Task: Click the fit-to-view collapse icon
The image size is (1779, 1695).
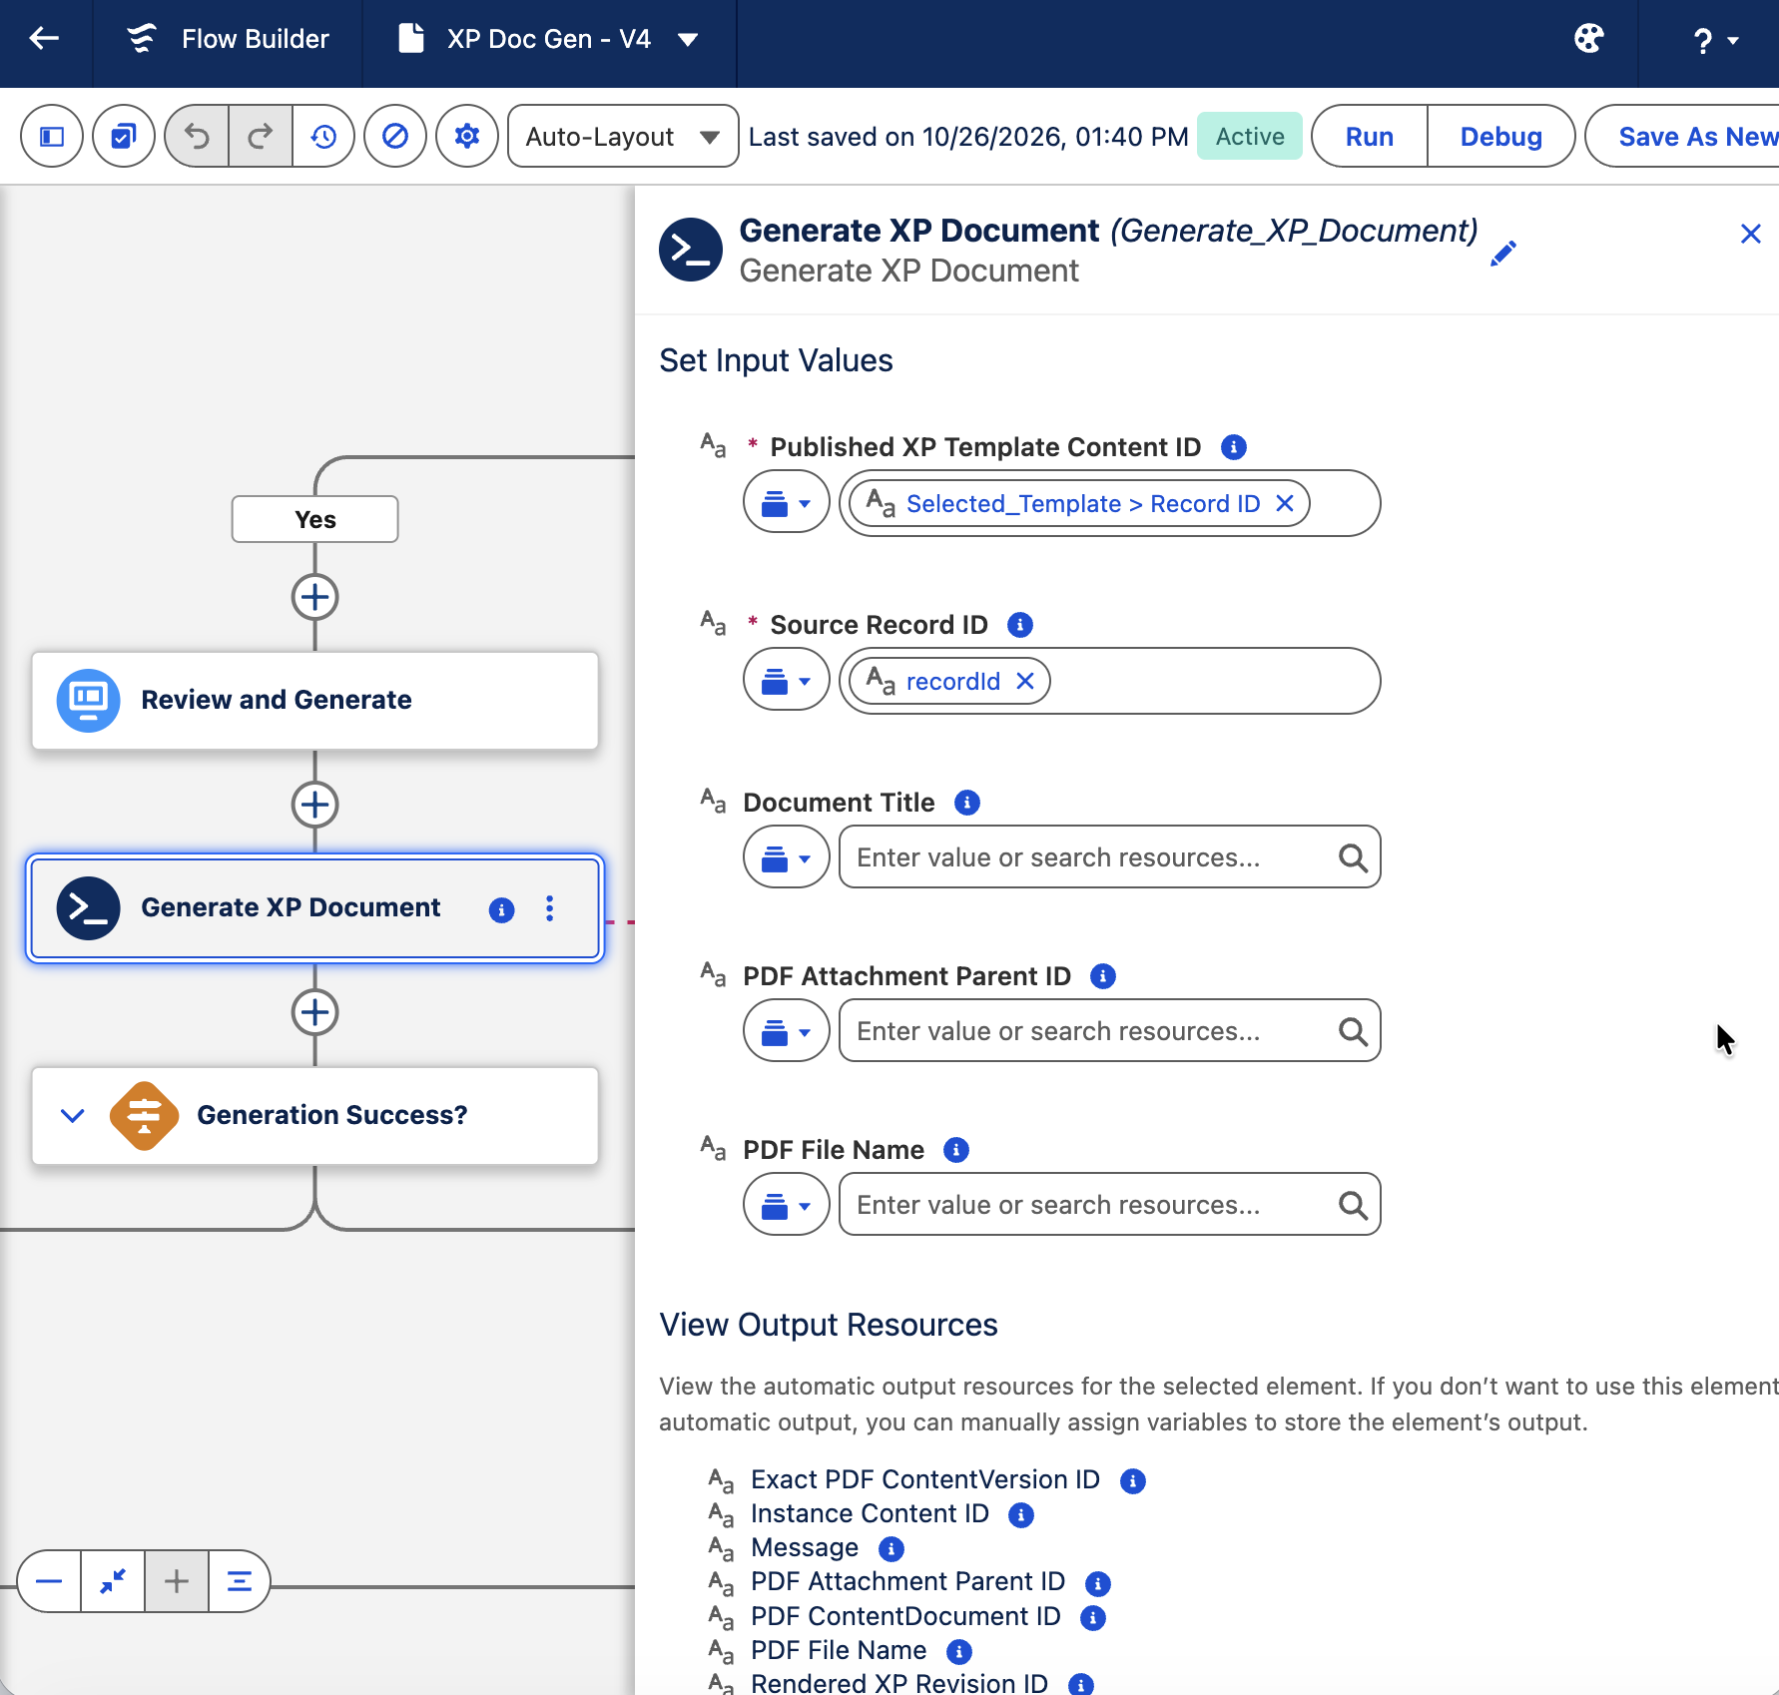Action: (113, 1581)
